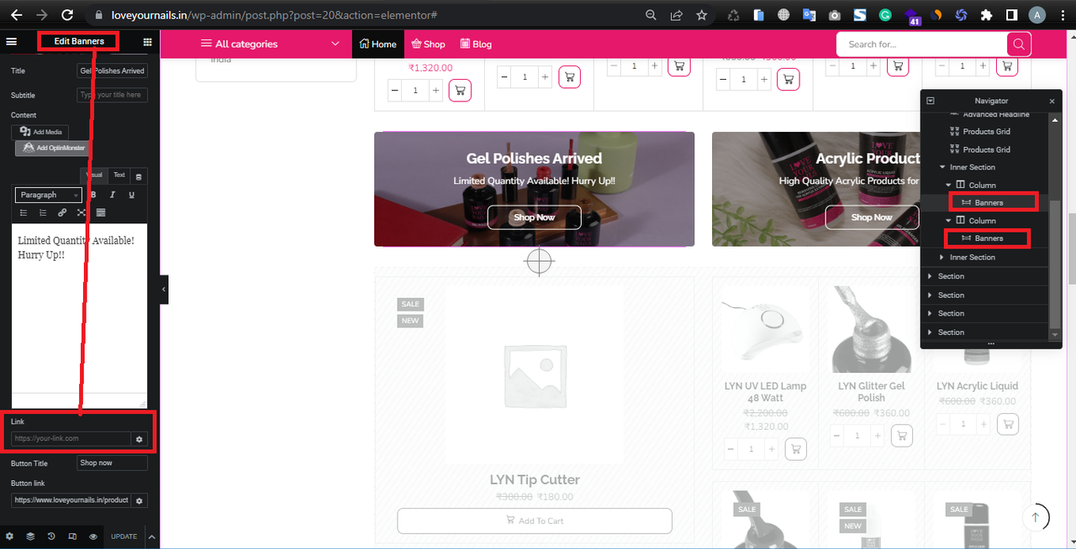Open Link field options gear
This screenshot has width=1076, height=549.
pyautogui.click(x=140, y=438)
